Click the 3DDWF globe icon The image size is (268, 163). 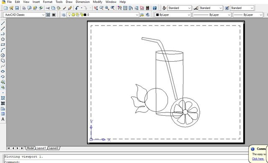click(x=41, y=8)
